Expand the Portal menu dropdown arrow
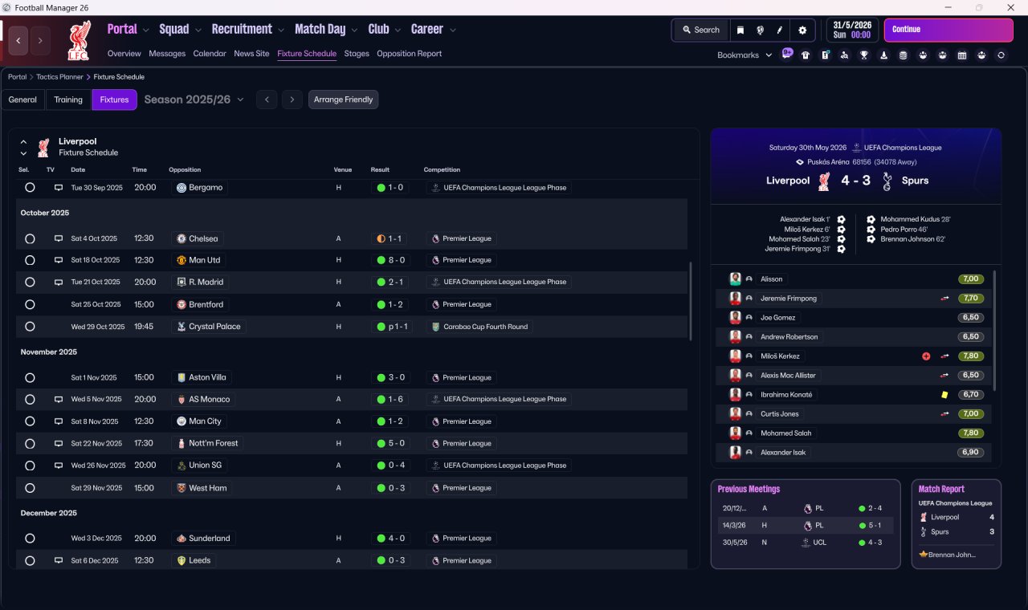 tap(146, 31)
